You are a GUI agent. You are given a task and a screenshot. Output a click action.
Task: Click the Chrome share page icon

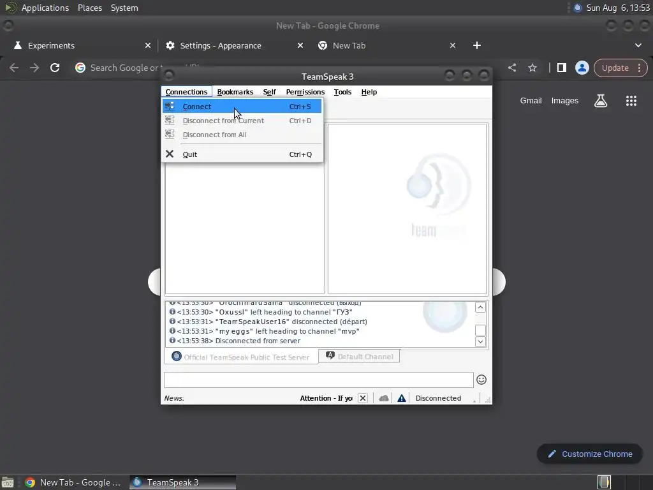(512, 68)
